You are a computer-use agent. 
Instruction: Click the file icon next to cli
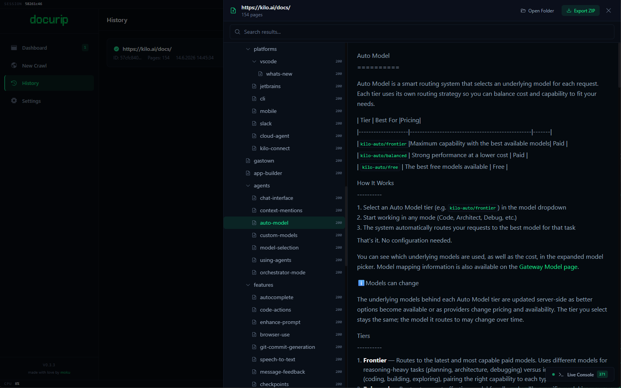tap(254, 99)
